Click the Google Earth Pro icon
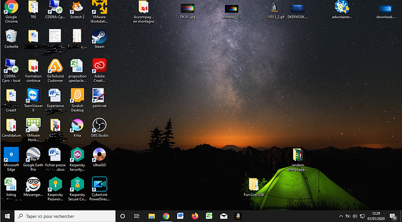The height and width of the screenshot is (222, 402). tap(33, 159)
